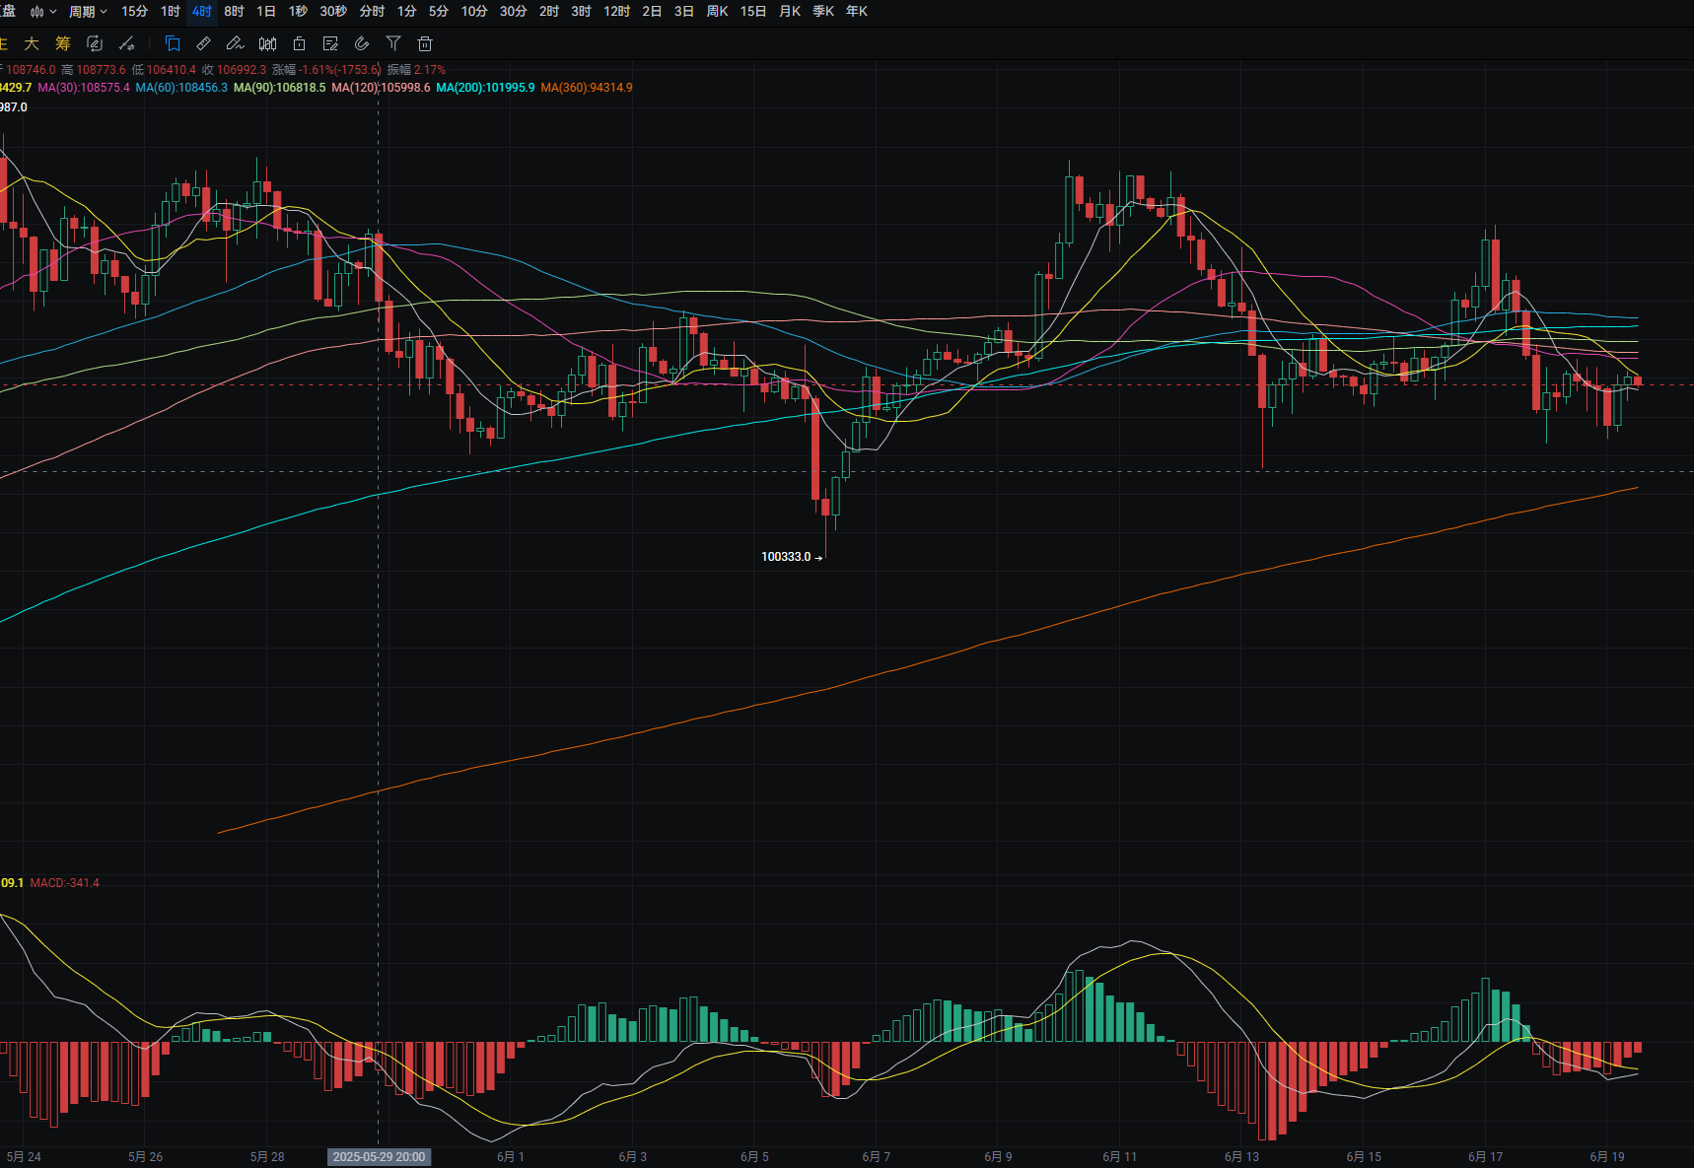The height and width of the screenshot is (1168, 1694).
Task: Show the 月K monthly chart
Action: [x=790, y=12]
